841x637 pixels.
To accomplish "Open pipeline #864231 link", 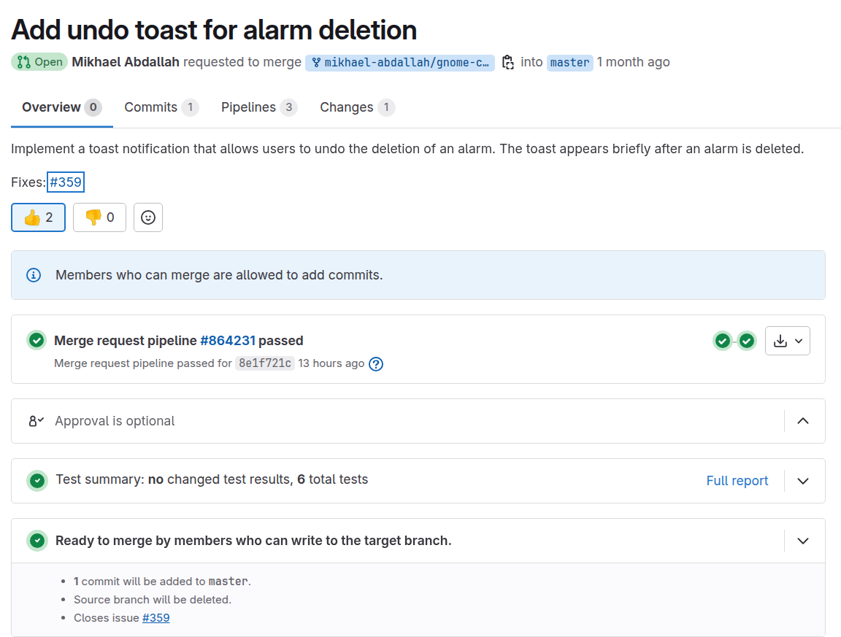I will [228, 341].
